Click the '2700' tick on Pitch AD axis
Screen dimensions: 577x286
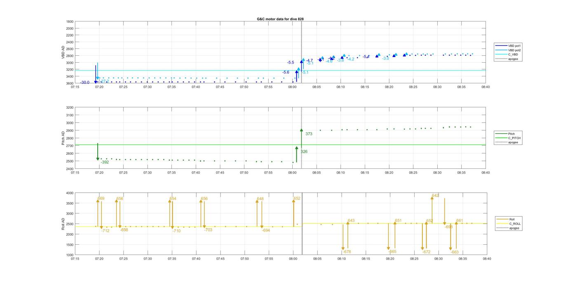click(70, 146)
